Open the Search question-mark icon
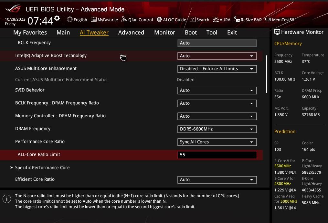This screenshot has height=223, width=328. pos(193,19)
